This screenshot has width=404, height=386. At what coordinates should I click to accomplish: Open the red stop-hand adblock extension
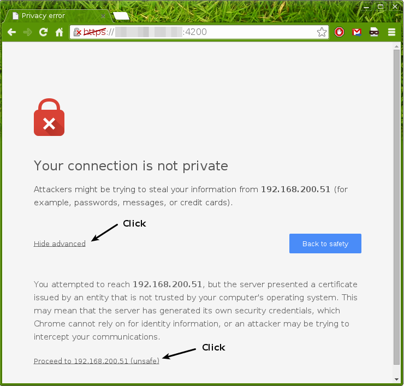[x=339, y=32]
